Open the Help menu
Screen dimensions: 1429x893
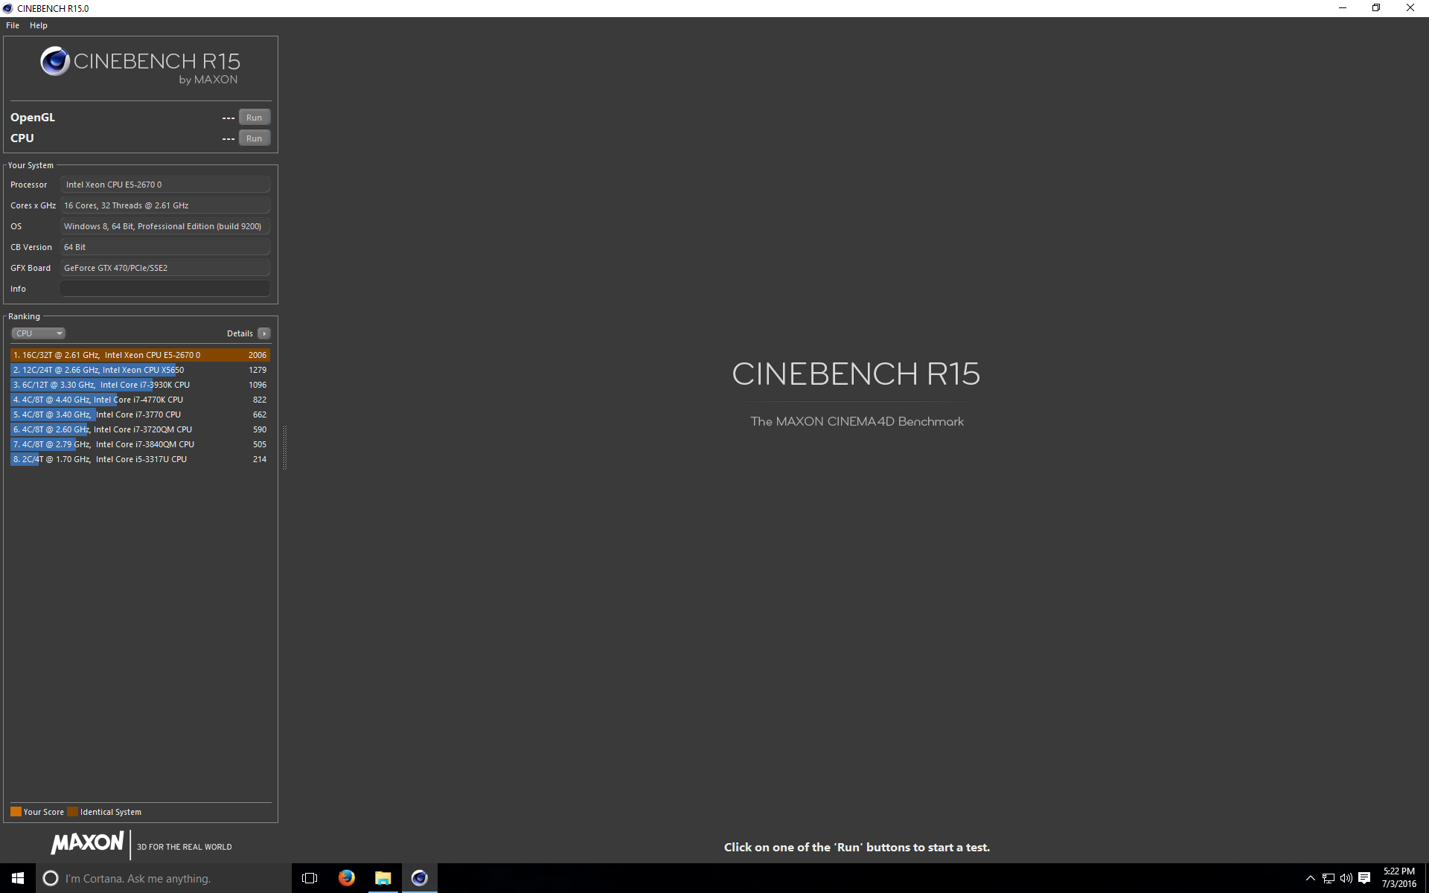tap(39, 25)
